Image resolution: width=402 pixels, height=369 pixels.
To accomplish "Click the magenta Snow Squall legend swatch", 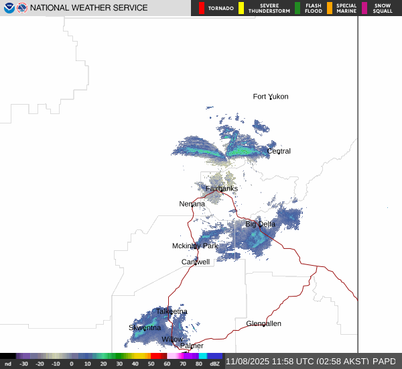I will [365, 8].
